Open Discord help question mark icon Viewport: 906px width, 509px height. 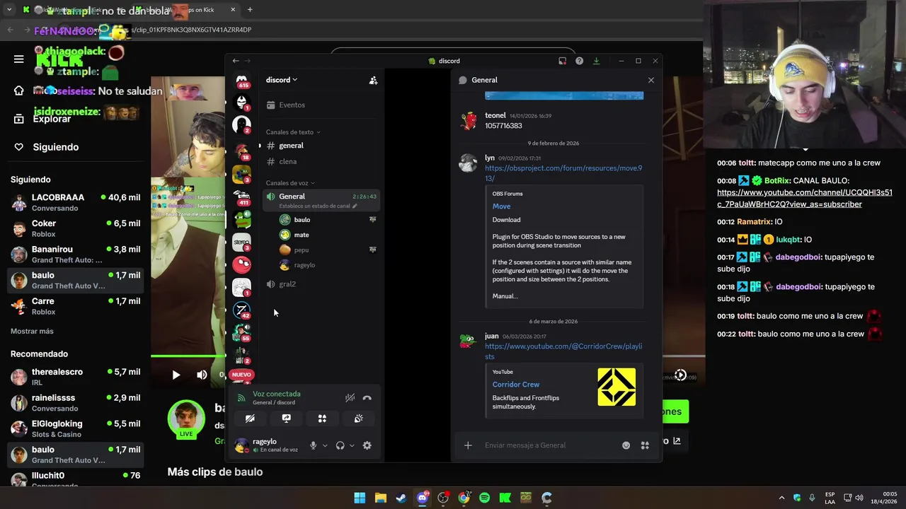(579, 61)
